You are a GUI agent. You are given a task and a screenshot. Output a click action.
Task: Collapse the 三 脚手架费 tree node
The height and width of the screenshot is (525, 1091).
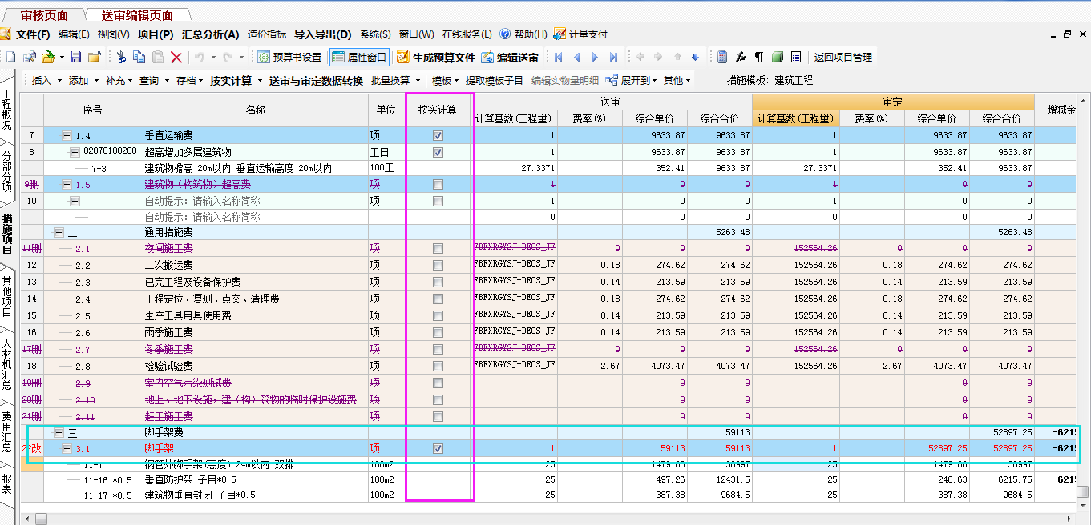click(59, 432)
